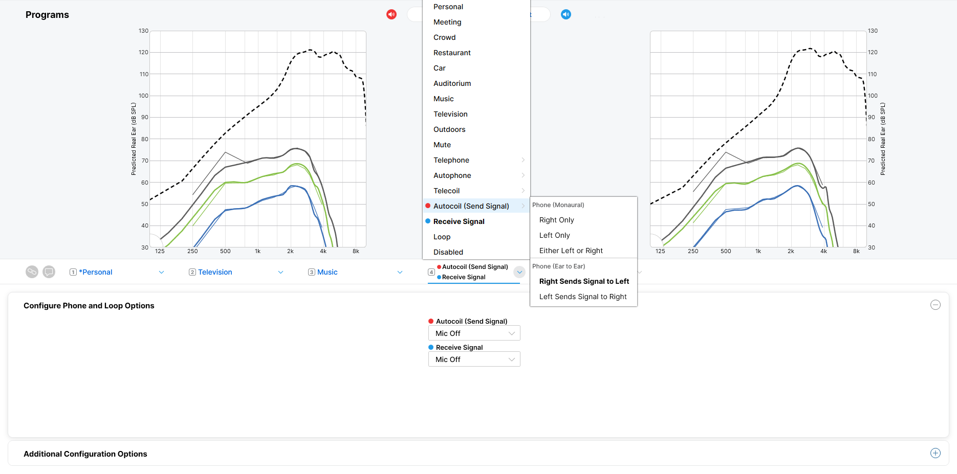Select Meeting from program menu
The image size is (957, 474).
[476, 22]
